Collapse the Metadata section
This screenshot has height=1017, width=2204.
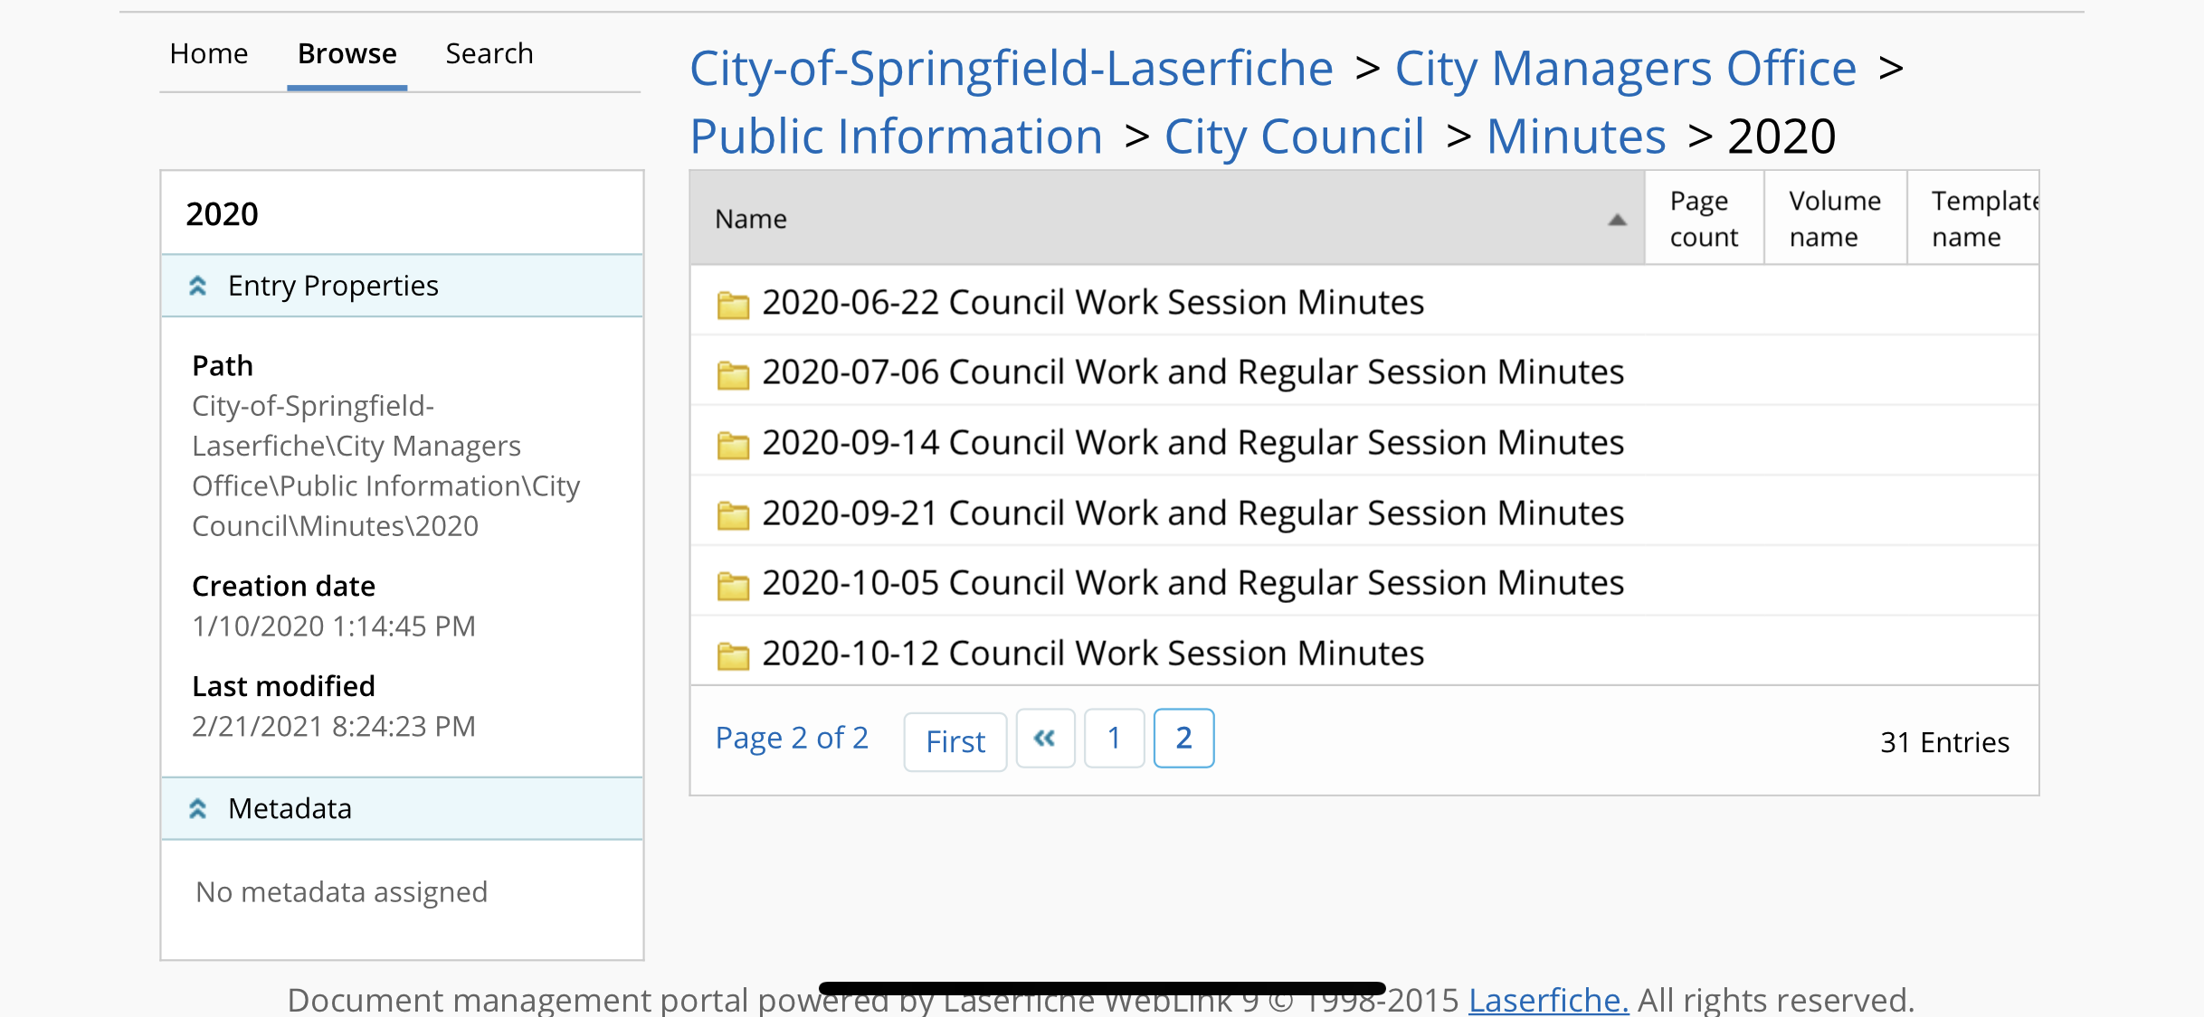tap(198, 808)
